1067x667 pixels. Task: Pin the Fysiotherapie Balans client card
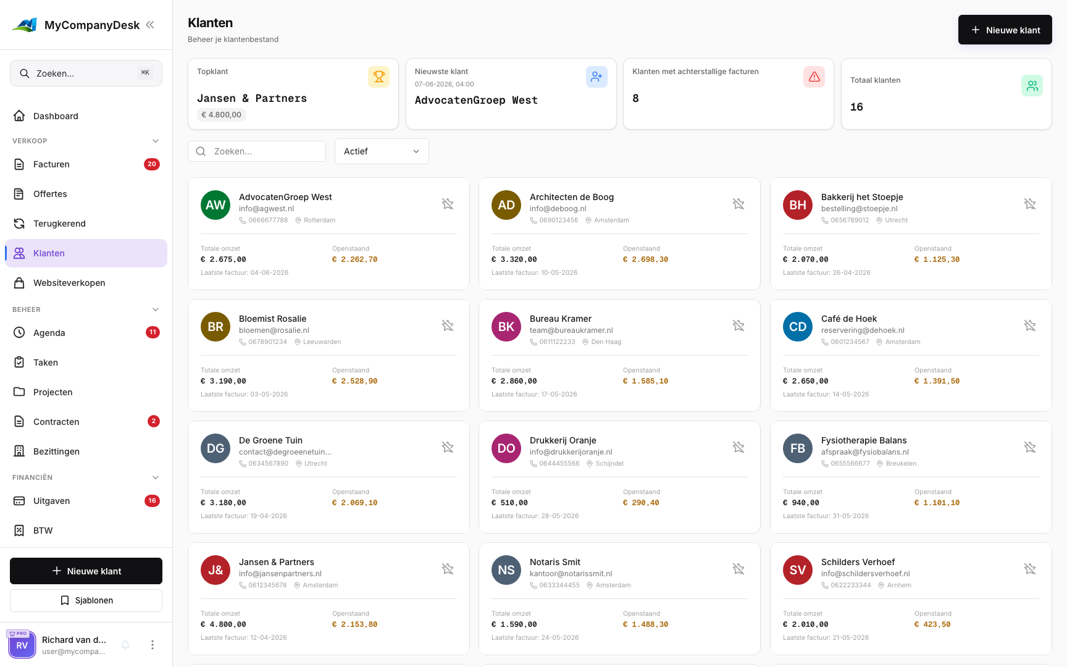point(1030,447)
